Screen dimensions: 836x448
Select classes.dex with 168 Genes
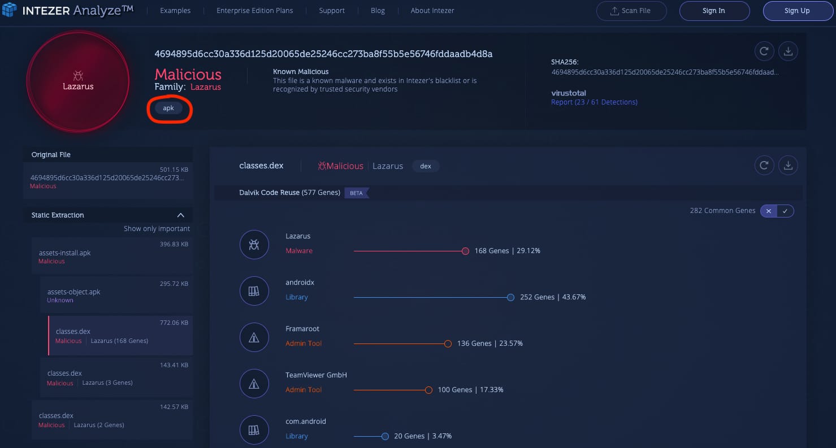[120, 335]
